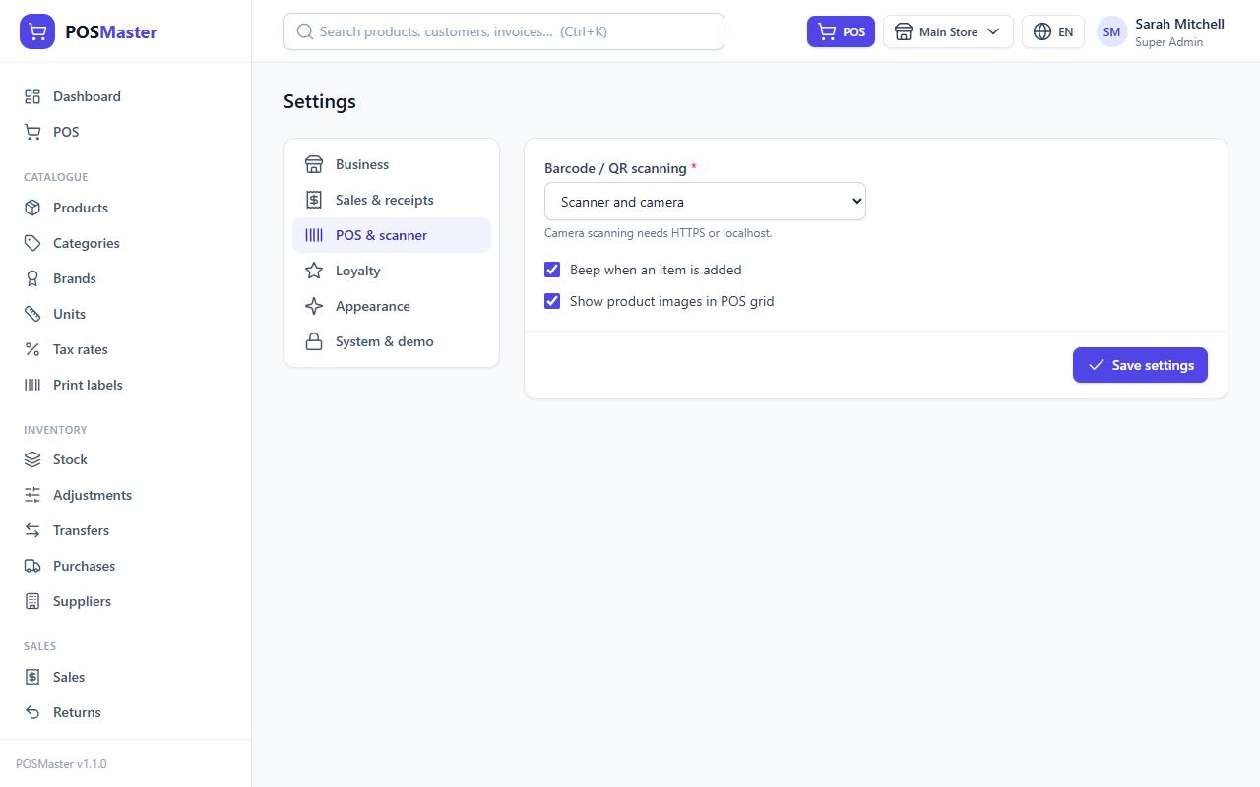
Task: Click the Print labels barcode icon
Action: (32, 385)
